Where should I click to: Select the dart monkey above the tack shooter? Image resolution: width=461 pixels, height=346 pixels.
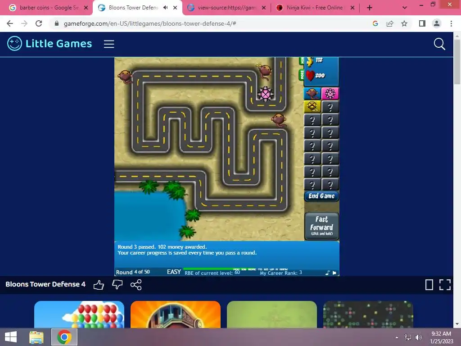[x=264, y=72]
